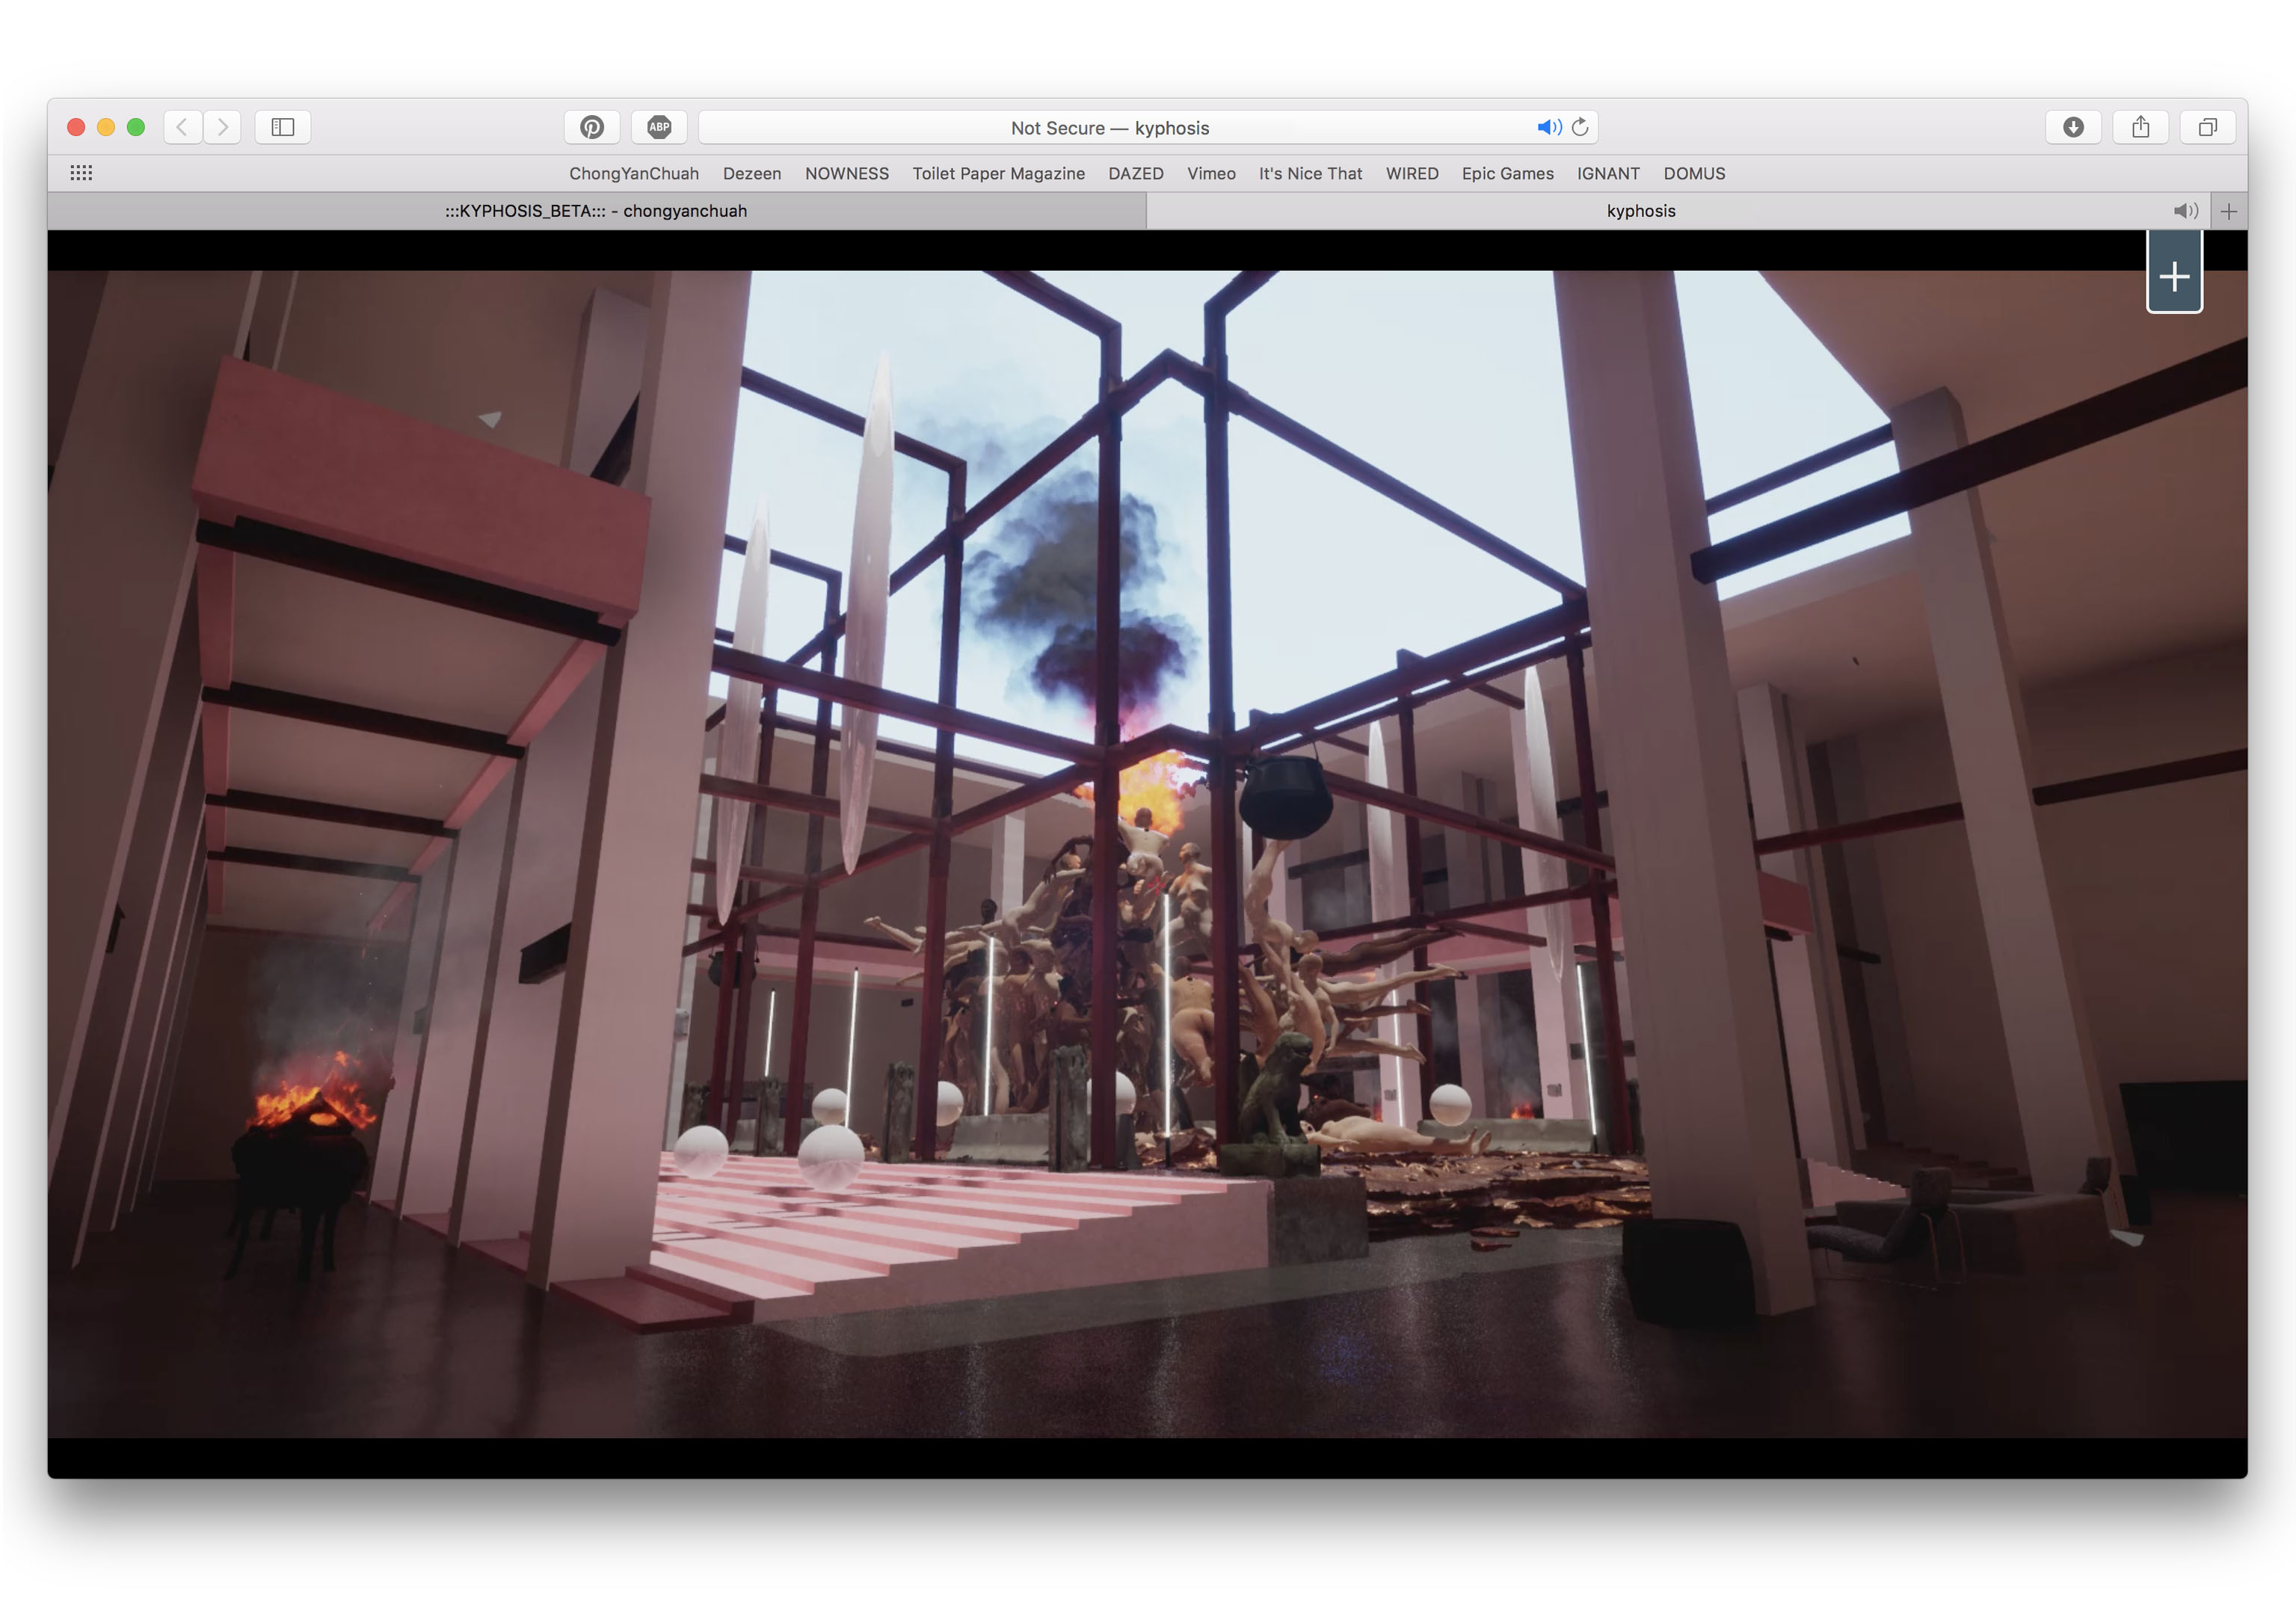Open the Dezeen bookmark
This screenshot has width=2296, height=1599.
point(752,173)
